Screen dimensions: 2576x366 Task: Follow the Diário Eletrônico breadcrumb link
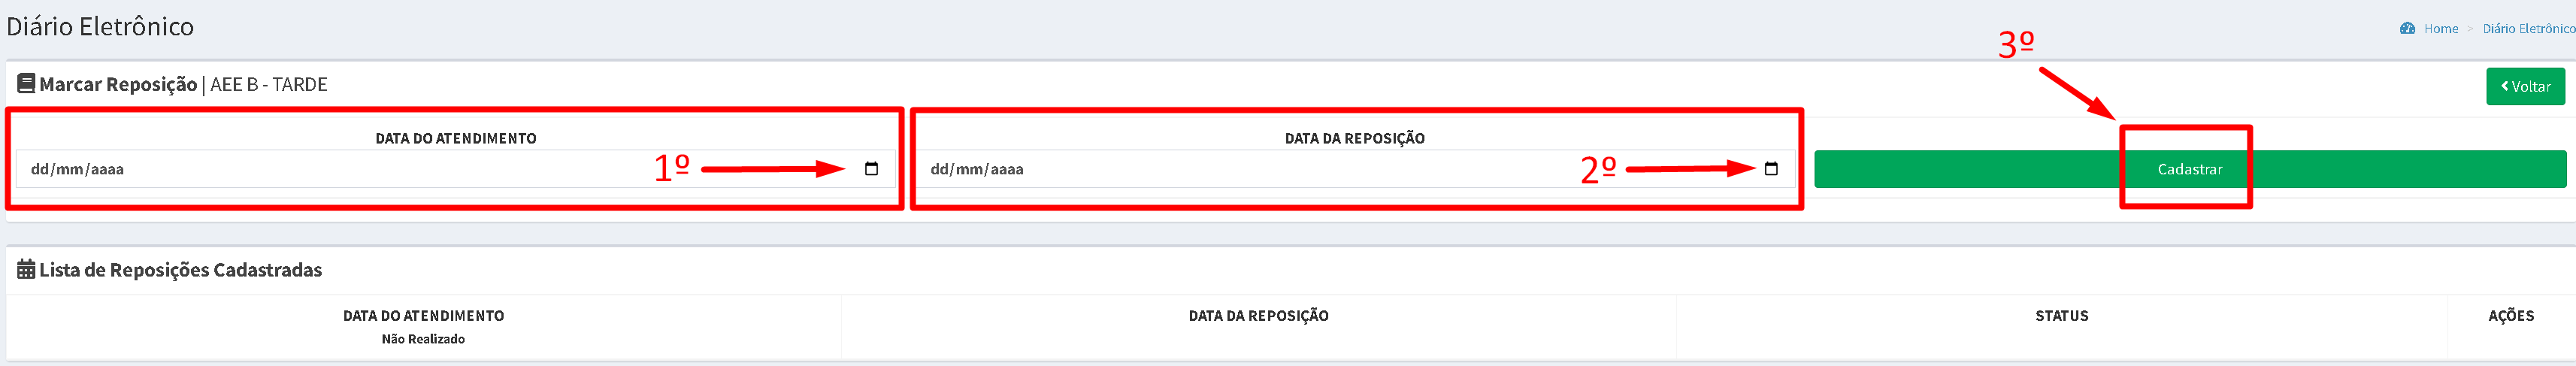(2529, 28)
